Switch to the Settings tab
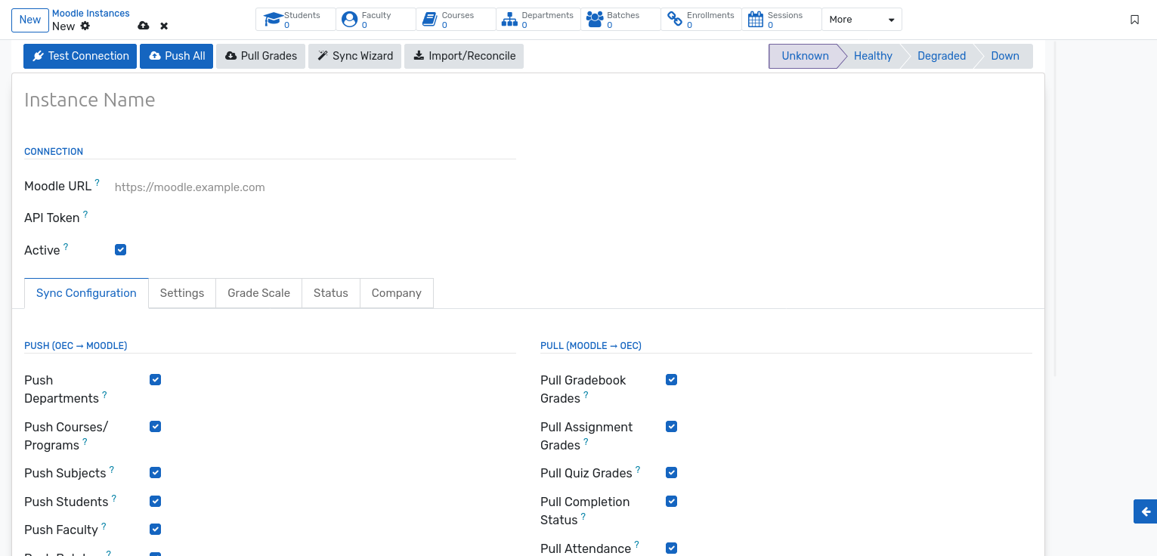1157x556 pixels. pyautogui.click(x=182, y=293)
